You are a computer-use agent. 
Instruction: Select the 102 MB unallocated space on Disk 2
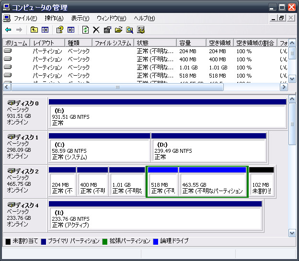[262, 182]
